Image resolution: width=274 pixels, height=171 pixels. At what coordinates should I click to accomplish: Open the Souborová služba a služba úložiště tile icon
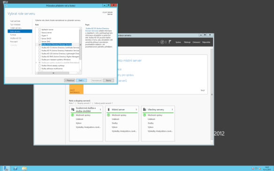73,109
